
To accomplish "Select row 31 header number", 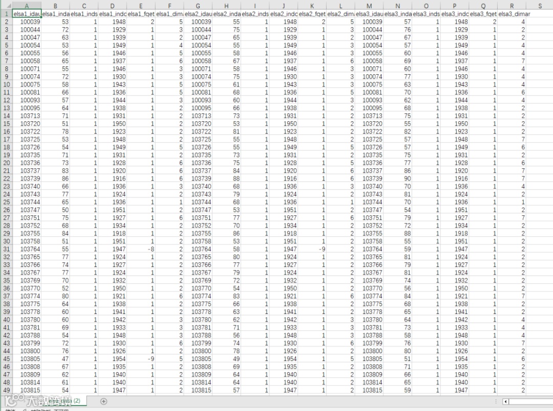I will click(6, 249).
